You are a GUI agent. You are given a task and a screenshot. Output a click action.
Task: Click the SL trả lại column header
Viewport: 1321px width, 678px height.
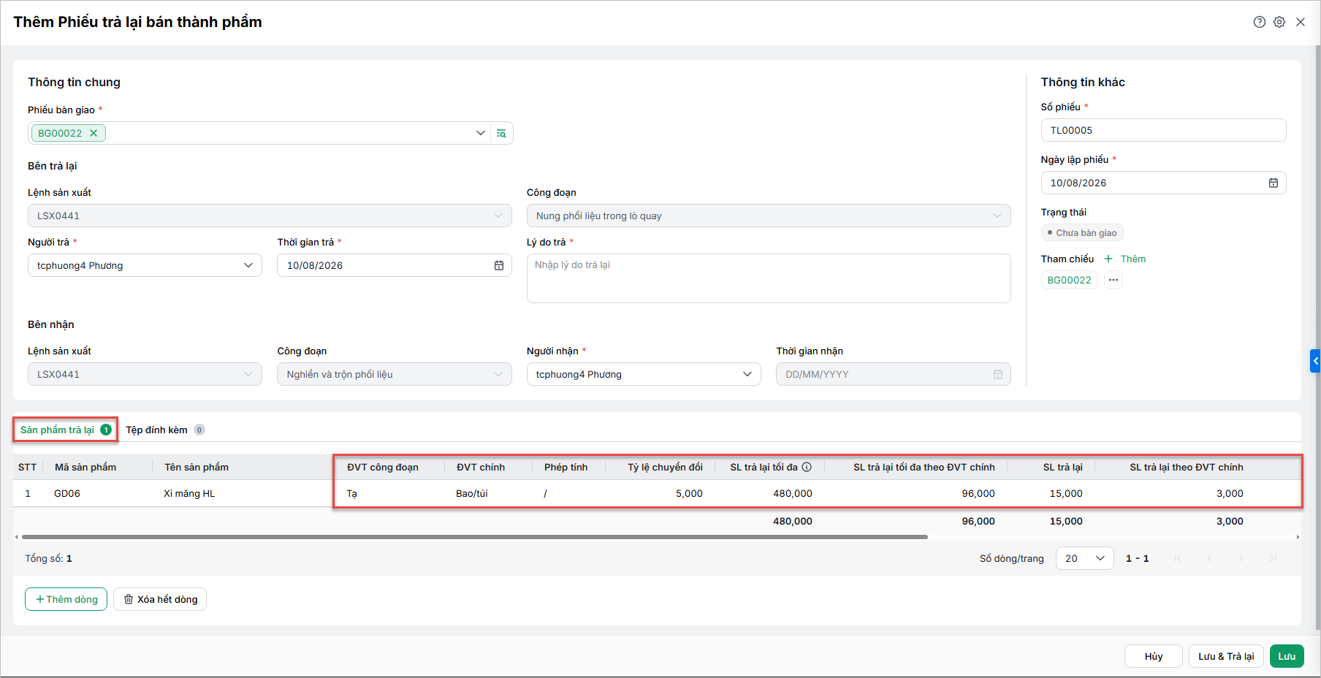coord(1062,467)
